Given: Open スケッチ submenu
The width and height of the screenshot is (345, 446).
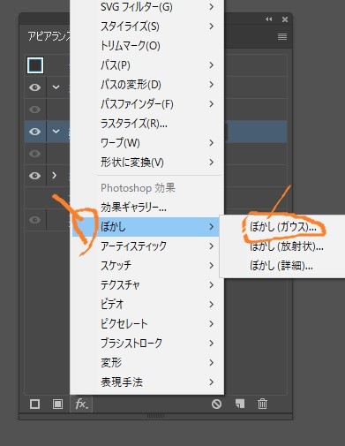Looking at the screenshot, I should tap(146, 266).
